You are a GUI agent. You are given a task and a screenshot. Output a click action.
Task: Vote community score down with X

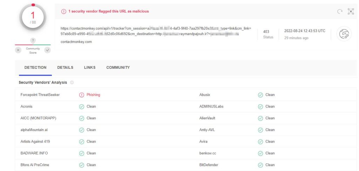point(18,50)
